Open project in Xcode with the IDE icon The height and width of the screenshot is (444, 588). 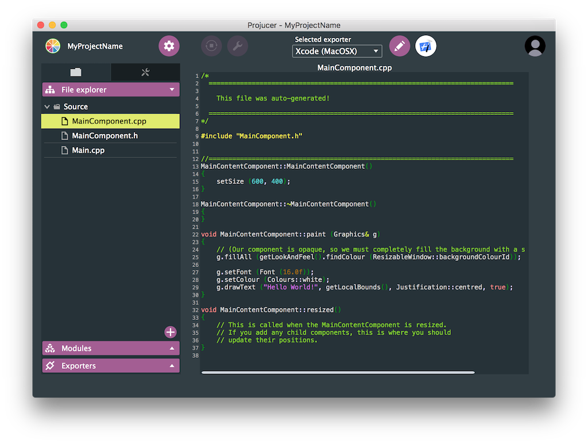[x=425, y=46]
